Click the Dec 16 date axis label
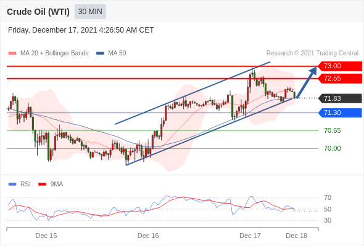Viewport: 364px width, 246px height. [148, 236]
